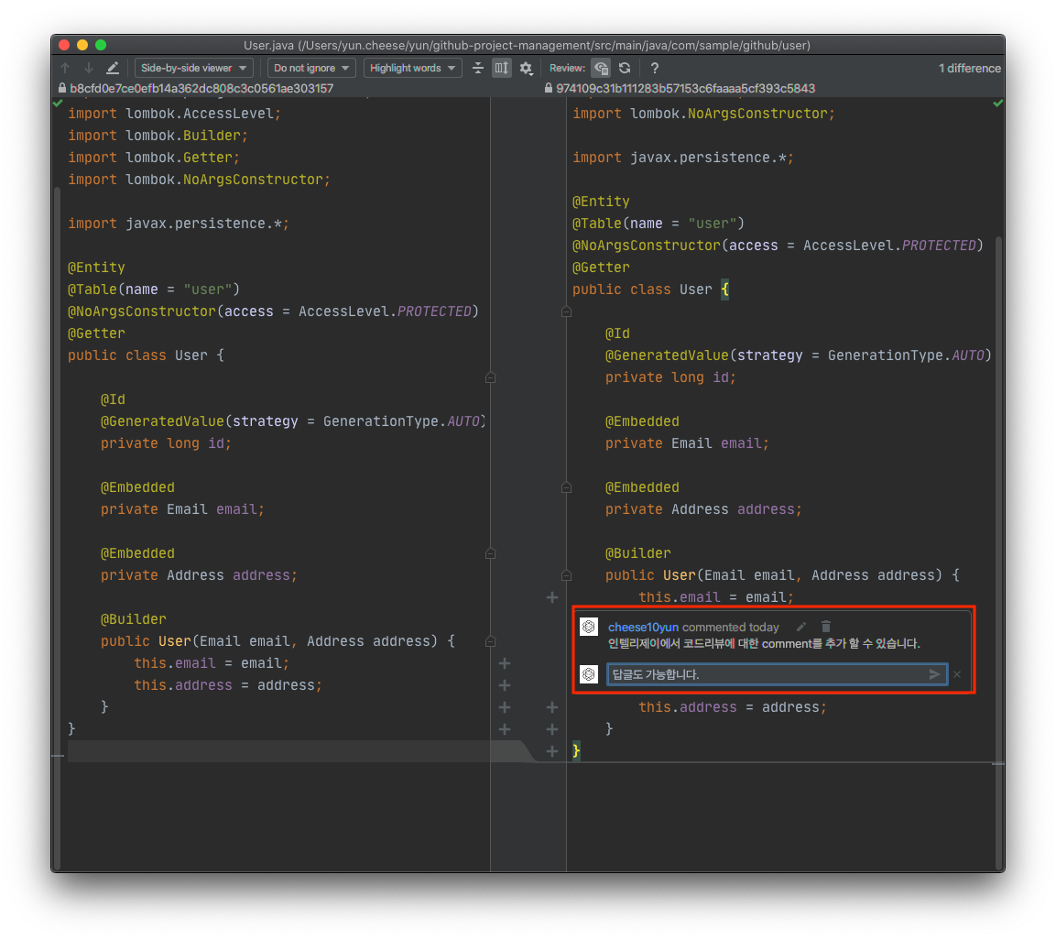Click the collapse unchanged fragments icon
Viewport: 1056px width, 940px height.
coord(477,68)
